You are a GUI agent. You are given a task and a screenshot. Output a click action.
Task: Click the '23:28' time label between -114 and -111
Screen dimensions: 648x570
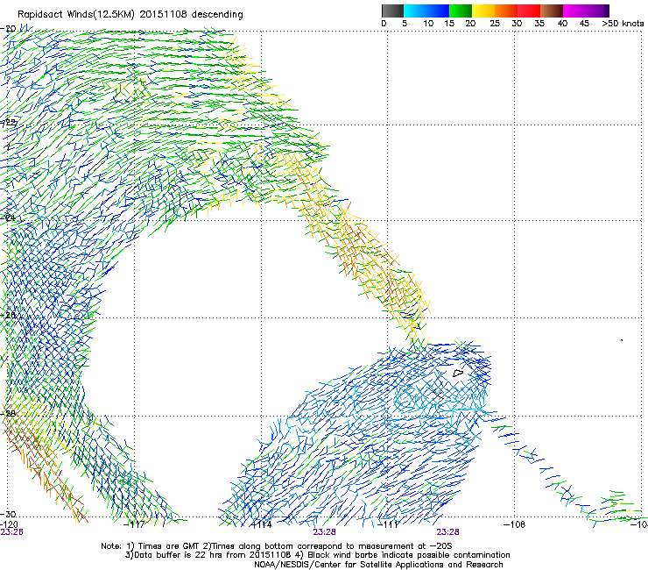point(324,532)
